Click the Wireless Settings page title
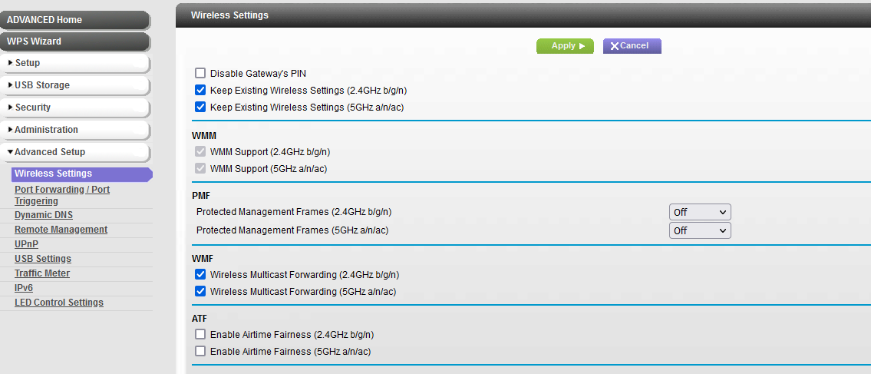 [x=229, y=15]
